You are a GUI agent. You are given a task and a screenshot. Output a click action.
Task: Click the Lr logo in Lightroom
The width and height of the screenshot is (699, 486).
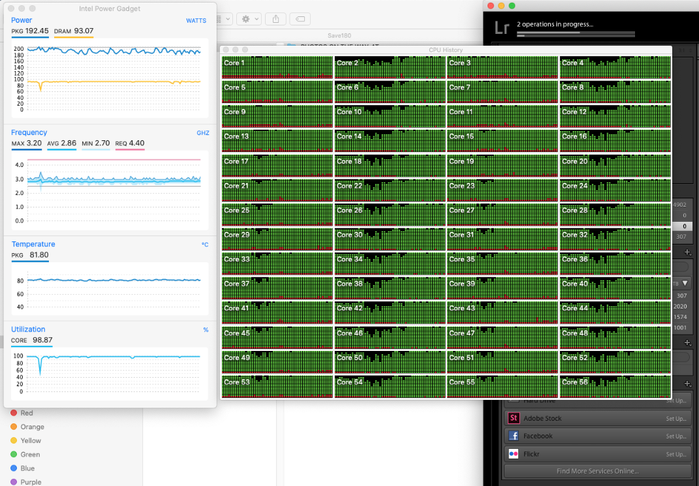coord(502,27)
